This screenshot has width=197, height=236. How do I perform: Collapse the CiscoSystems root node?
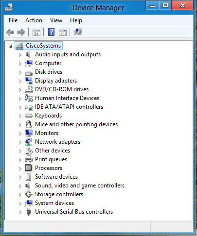click(11, 46)
